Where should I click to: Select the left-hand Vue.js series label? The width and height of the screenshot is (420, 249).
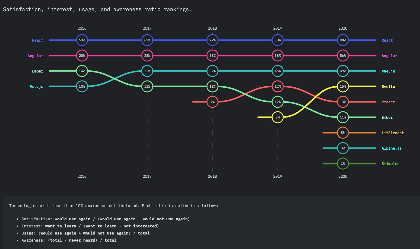[36, 87]
